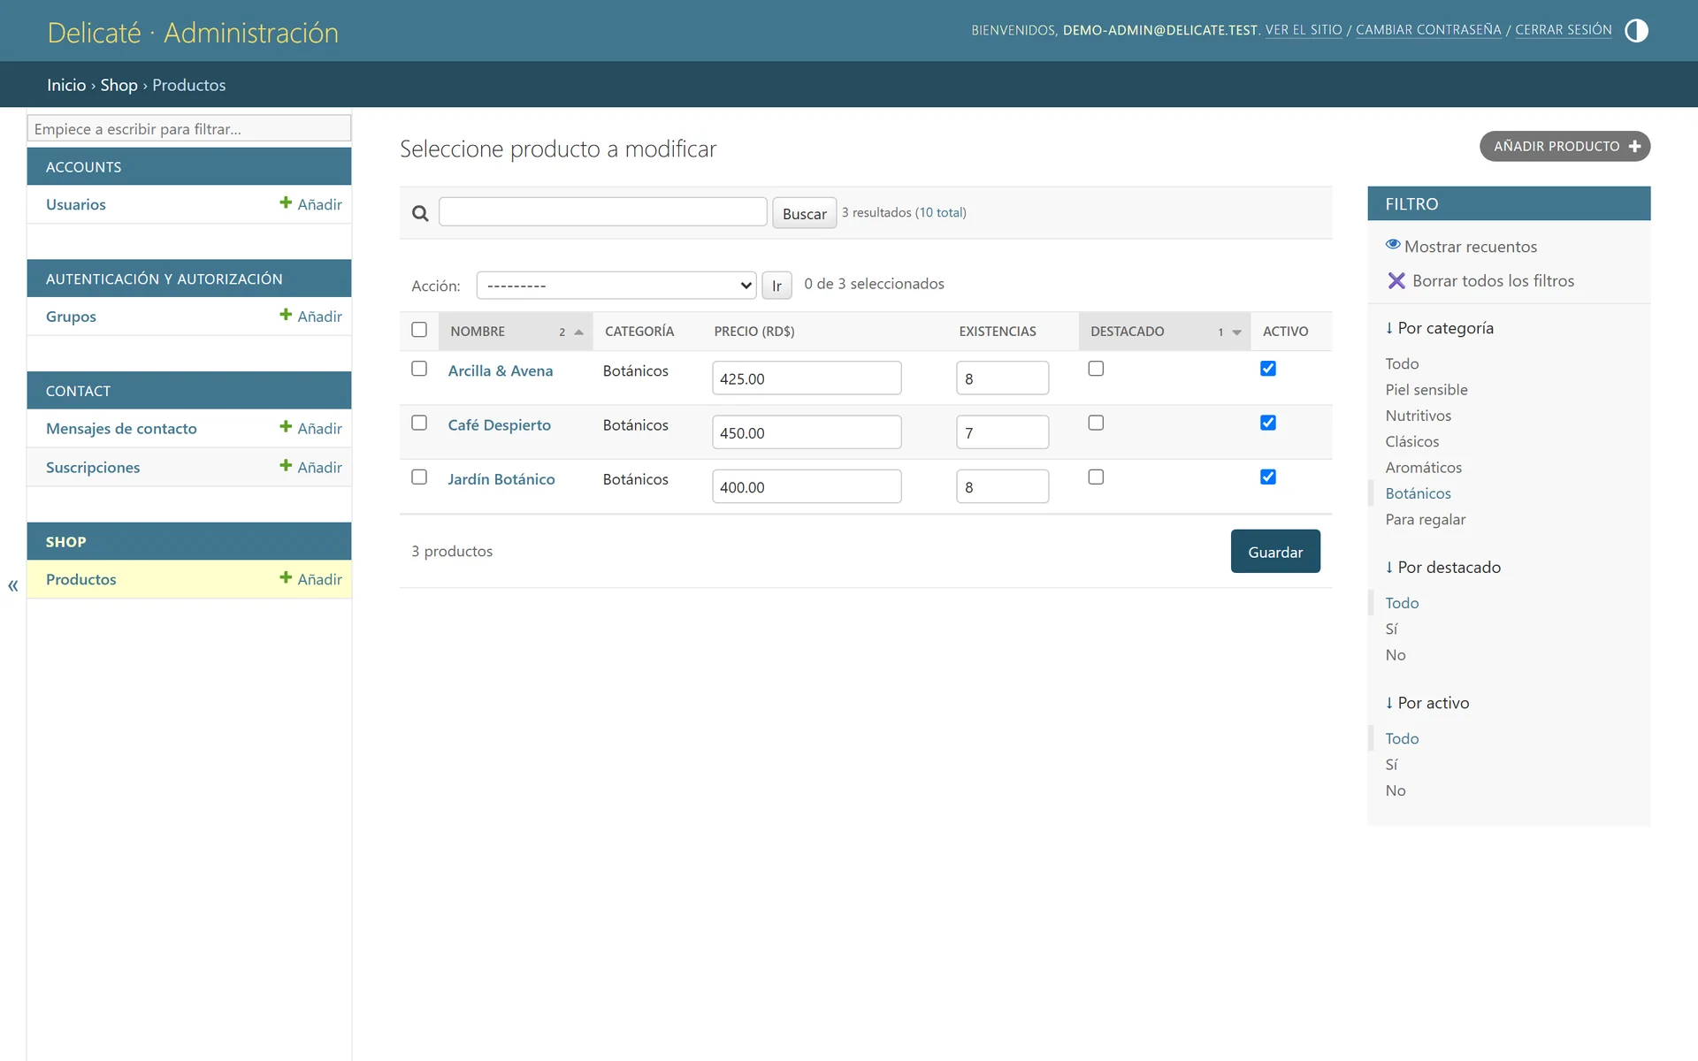Screen dimensions: 1698x1061
Task: Filter Por destacado by Sí
Action: pyautogui.click(x=1391, y=629)
